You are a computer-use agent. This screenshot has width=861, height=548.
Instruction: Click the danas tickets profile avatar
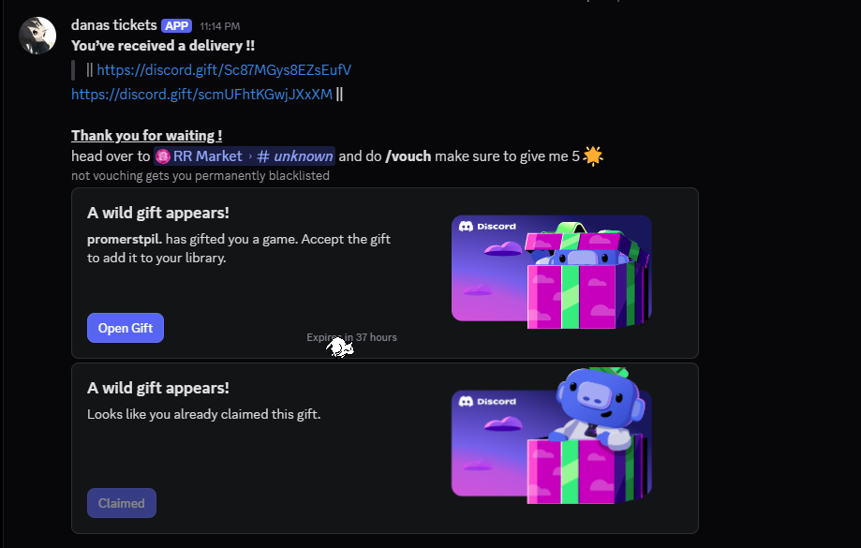point(37,36)
